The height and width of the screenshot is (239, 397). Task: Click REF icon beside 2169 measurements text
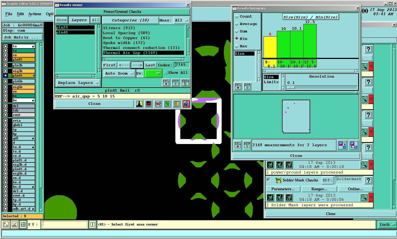click(247, 145)
